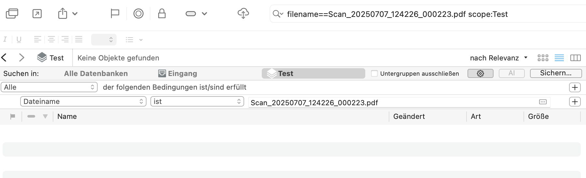Click the search settings gear button
Screen dimensions: 586x178
(x=480, y=73)
